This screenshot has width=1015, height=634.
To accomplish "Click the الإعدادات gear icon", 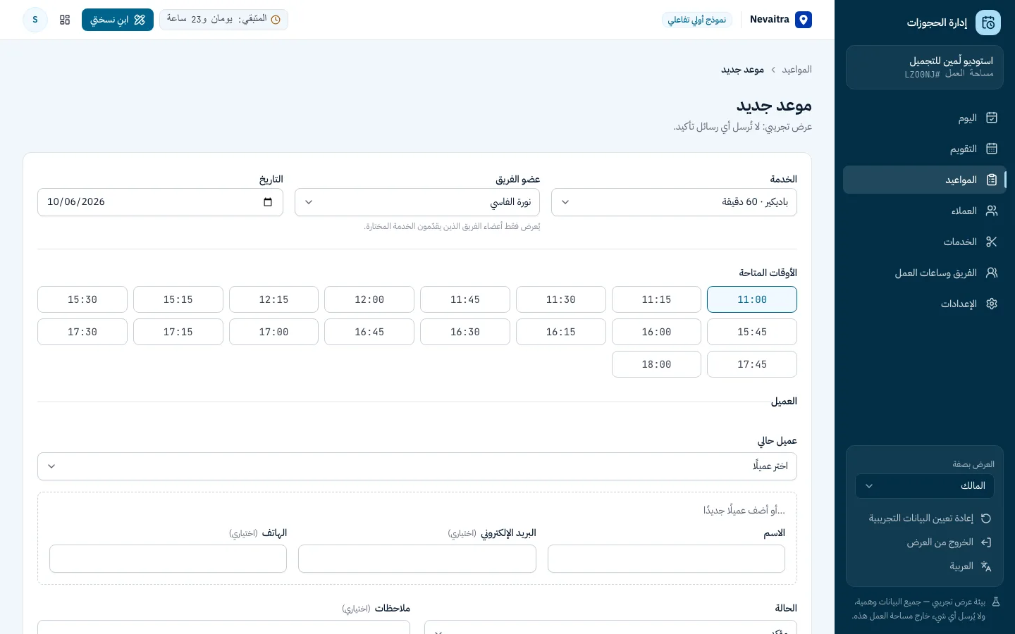I will pyautogui.click(x=992, y=304).
